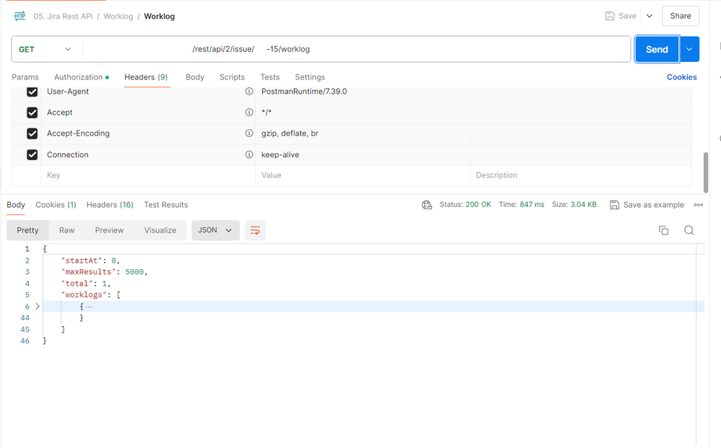Open the JSON format dropdown
This screenshot has width=721, height=448.
pyautogui.click(x=214, y=229)
